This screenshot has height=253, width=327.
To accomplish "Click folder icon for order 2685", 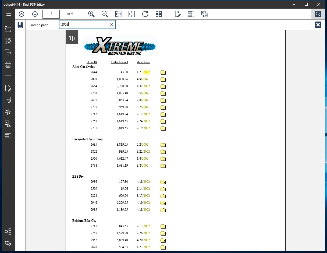I will (x=163, y=145).
